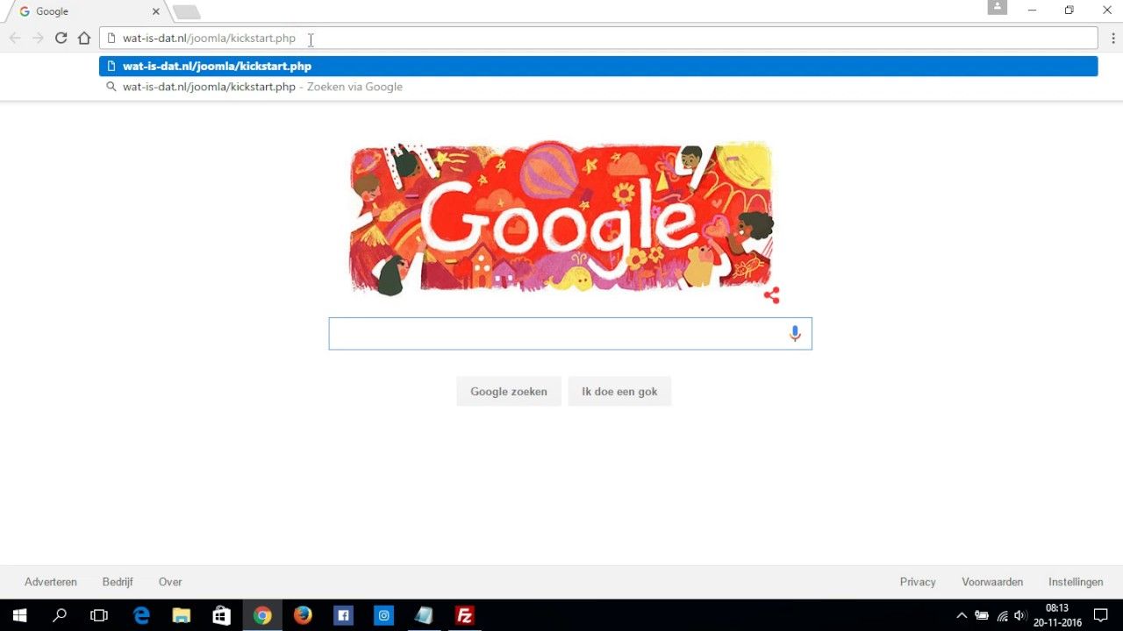Screen dimensions: 1123x631
Task: Switch to Chrome on the taskbar
Action: [262, 615]
